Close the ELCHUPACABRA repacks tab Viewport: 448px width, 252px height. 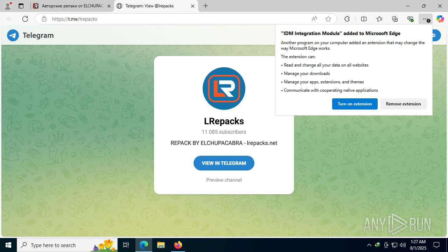coord(109,6)
